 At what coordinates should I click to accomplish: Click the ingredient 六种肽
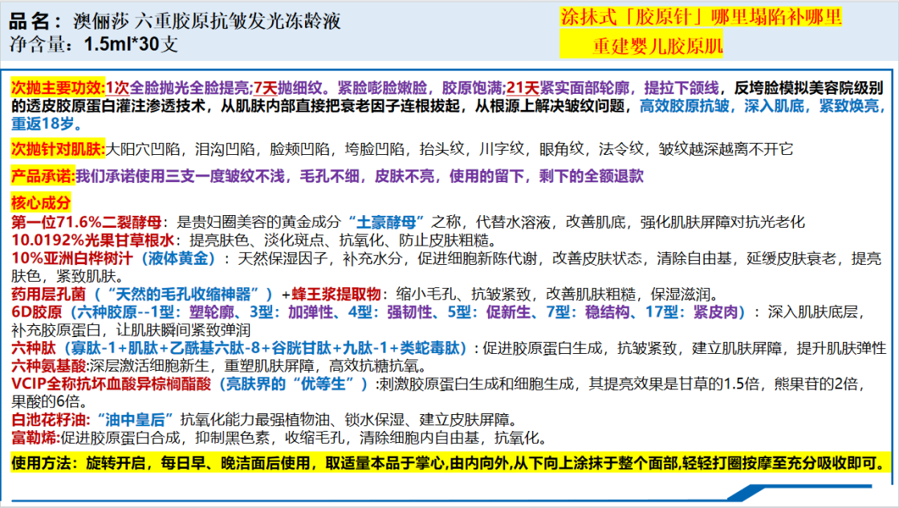coord(33,348)
